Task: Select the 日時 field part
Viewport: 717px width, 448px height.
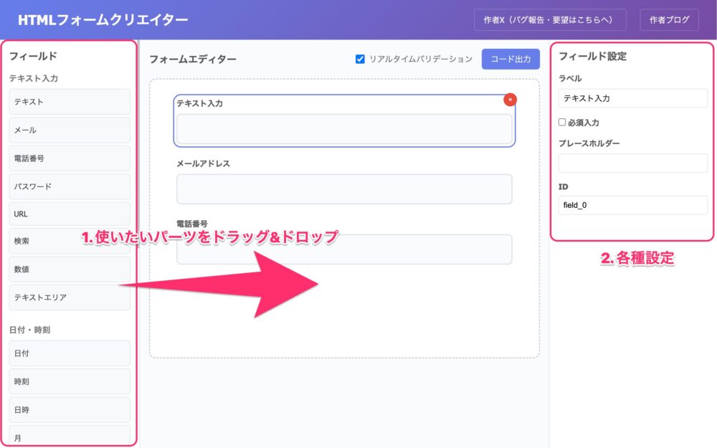Action: [x=70, y=410]
